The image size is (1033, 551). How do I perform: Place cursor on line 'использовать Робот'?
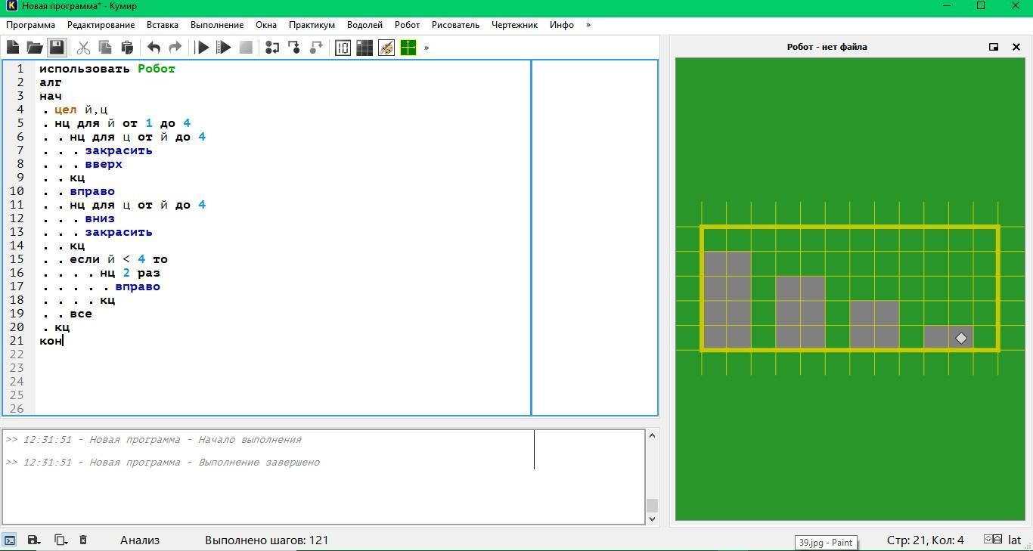(x=107, y=69)
